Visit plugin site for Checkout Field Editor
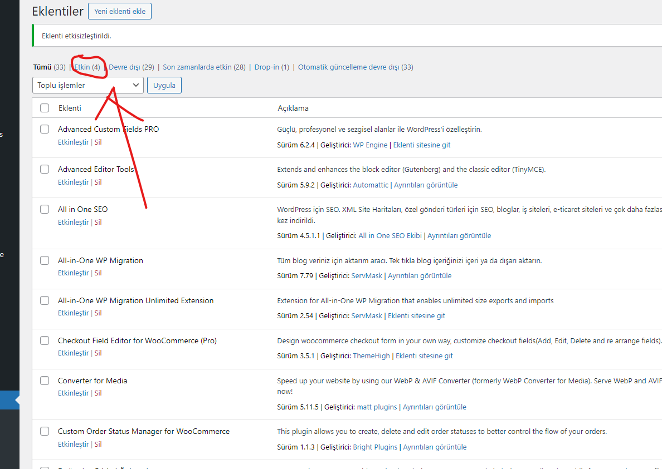This screenshot has height=469, width=662. [x=424, y=356]
